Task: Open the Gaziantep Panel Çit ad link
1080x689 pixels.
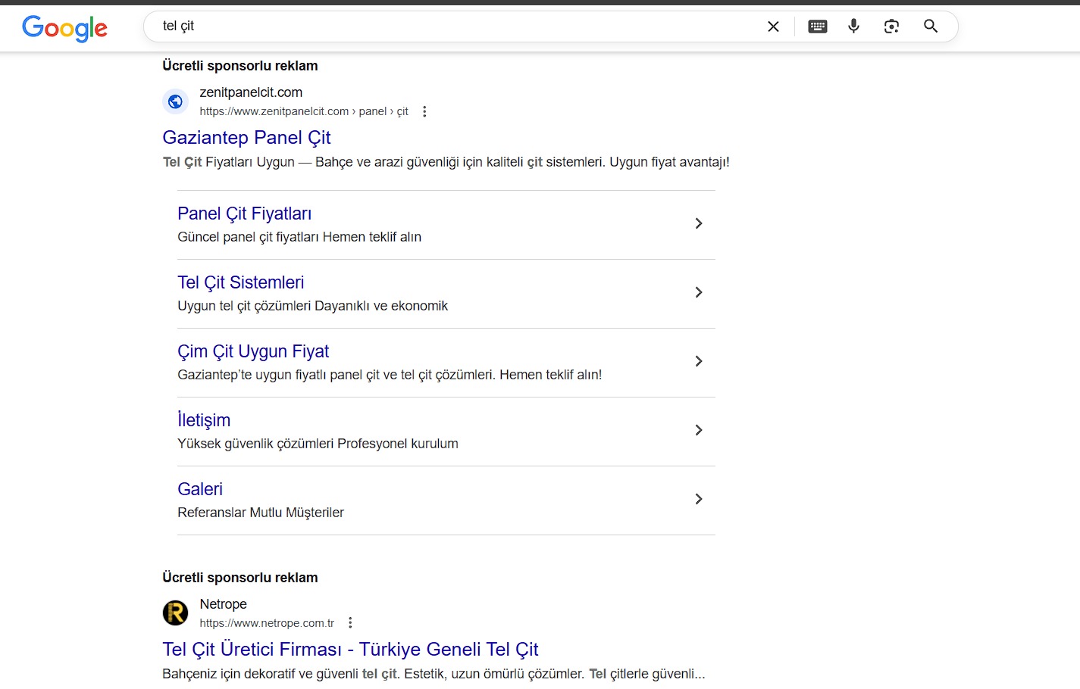Action: coord(246,138)
